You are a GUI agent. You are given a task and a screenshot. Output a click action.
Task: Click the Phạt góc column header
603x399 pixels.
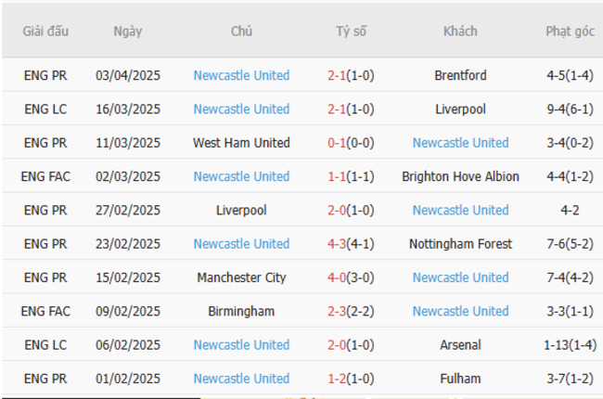570,32
